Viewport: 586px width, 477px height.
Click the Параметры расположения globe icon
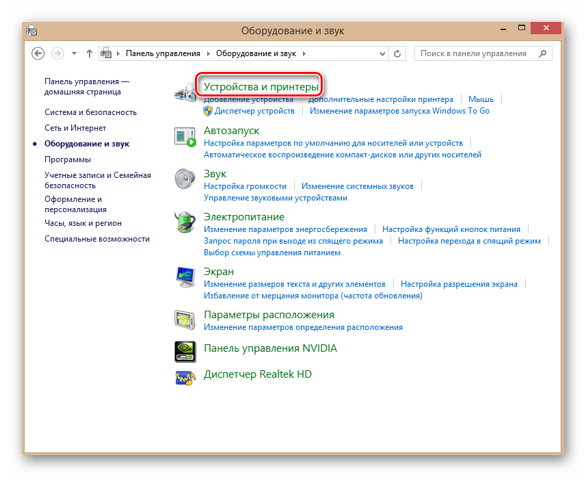point(185,318)
